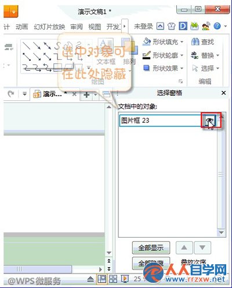Open the 幻灯片放映 ribbon tab

(49, 27)
